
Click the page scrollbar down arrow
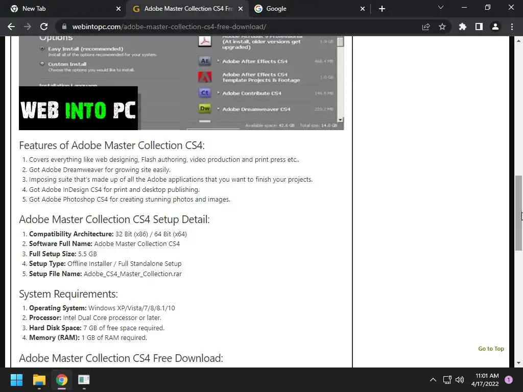coord(518,363)
